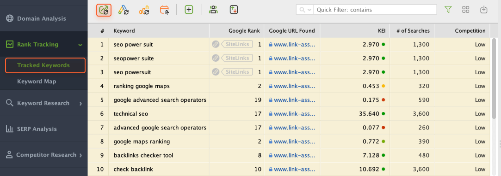Expand the Competitor Research section arrow
Image resolution: width=501 pixels, height=176 pixels.
[x=80, y=155]
